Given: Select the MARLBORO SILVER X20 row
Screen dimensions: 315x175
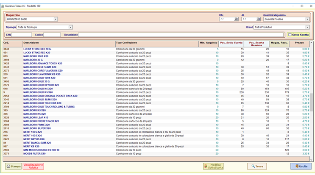Looking at the screenshot, I should (156, 128).
